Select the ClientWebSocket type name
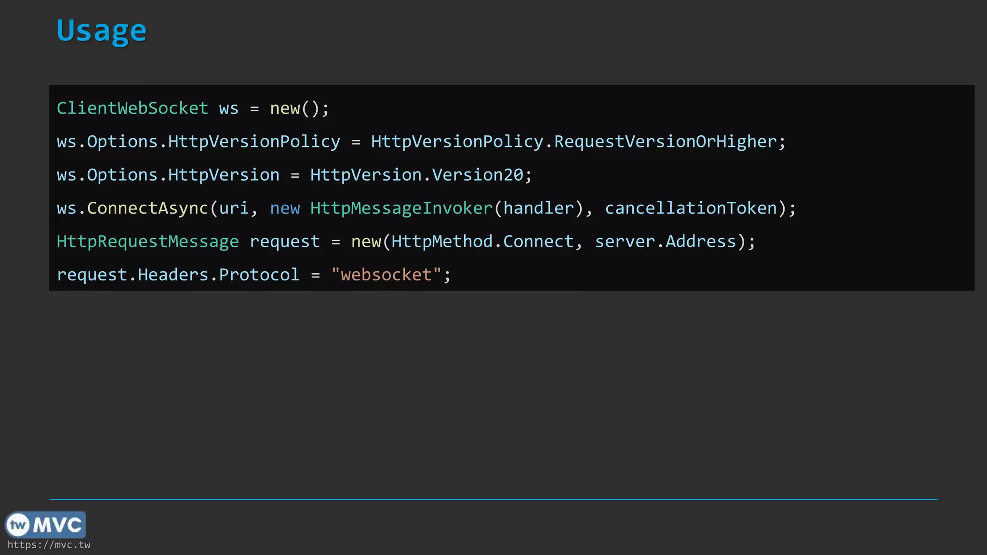The height and width of the screenshot is (555, 987). 133,108
